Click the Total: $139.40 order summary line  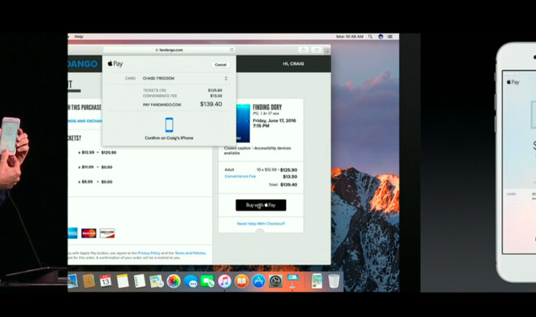[x=283, y=185]
